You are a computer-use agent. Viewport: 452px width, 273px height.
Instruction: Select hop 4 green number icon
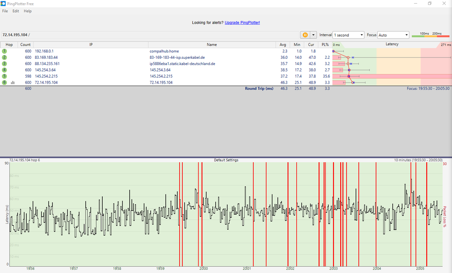pyautogui.click(x=4, y=70)
